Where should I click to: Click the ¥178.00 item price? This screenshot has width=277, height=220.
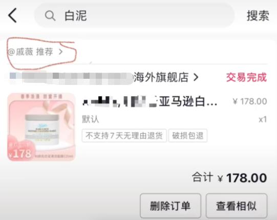[x=250, y=101]
